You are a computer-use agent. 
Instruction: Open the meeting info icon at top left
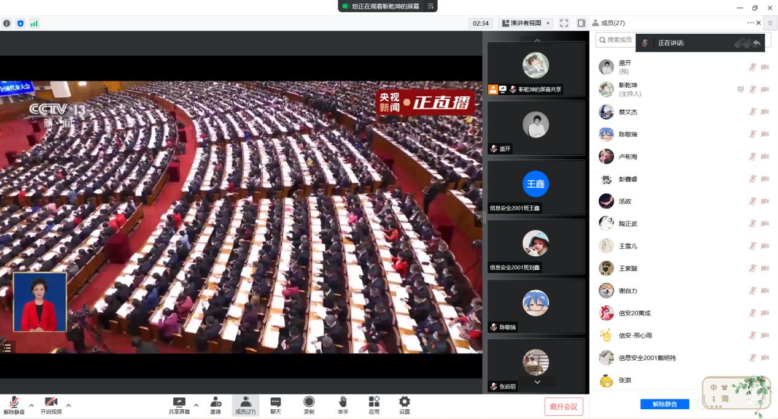[7, 23]
